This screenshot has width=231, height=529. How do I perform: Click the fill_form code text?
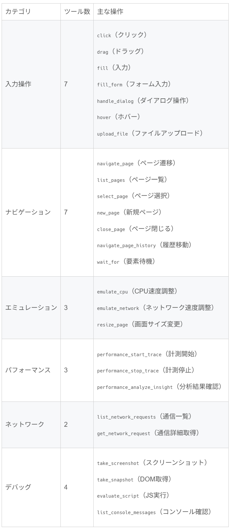[x=110, y=85]
